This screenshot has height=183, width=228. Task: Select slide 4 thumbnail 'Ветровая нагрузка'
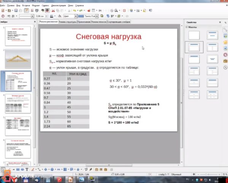coord(18,104)
